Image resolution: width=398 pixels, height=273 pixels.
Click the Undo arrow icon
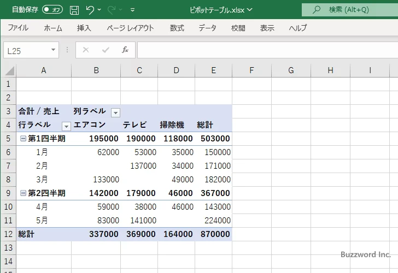[90, 10]
